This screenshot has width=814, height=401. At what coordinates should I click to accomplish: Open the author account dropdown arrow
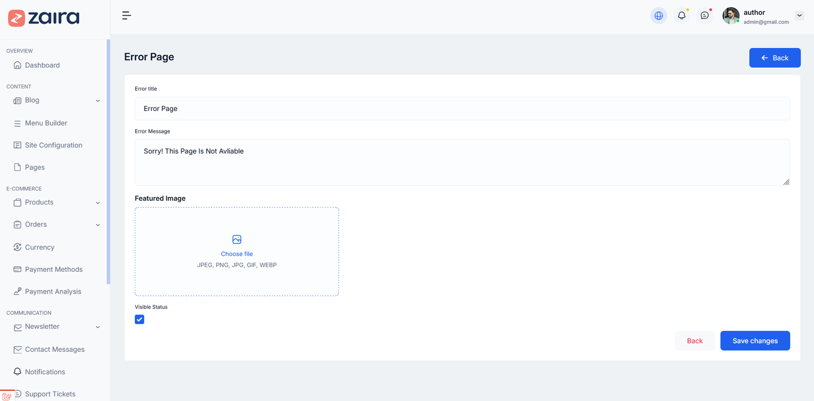click(x=799, y=16)
